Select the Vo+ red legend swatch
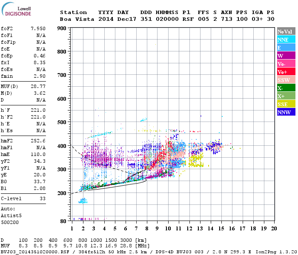298x255 pixels. [286, 72]
